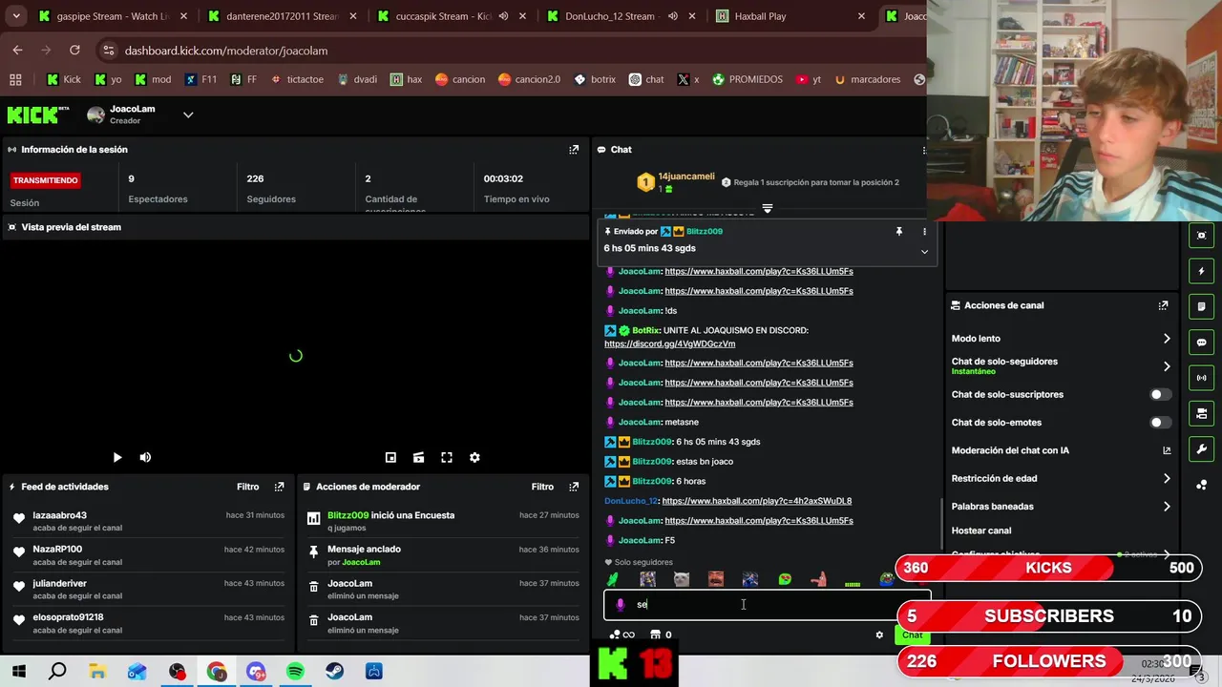Screen dimensions: 1222x687
Task: Open Spotify from the taskbar
Action: click(295, 672)
